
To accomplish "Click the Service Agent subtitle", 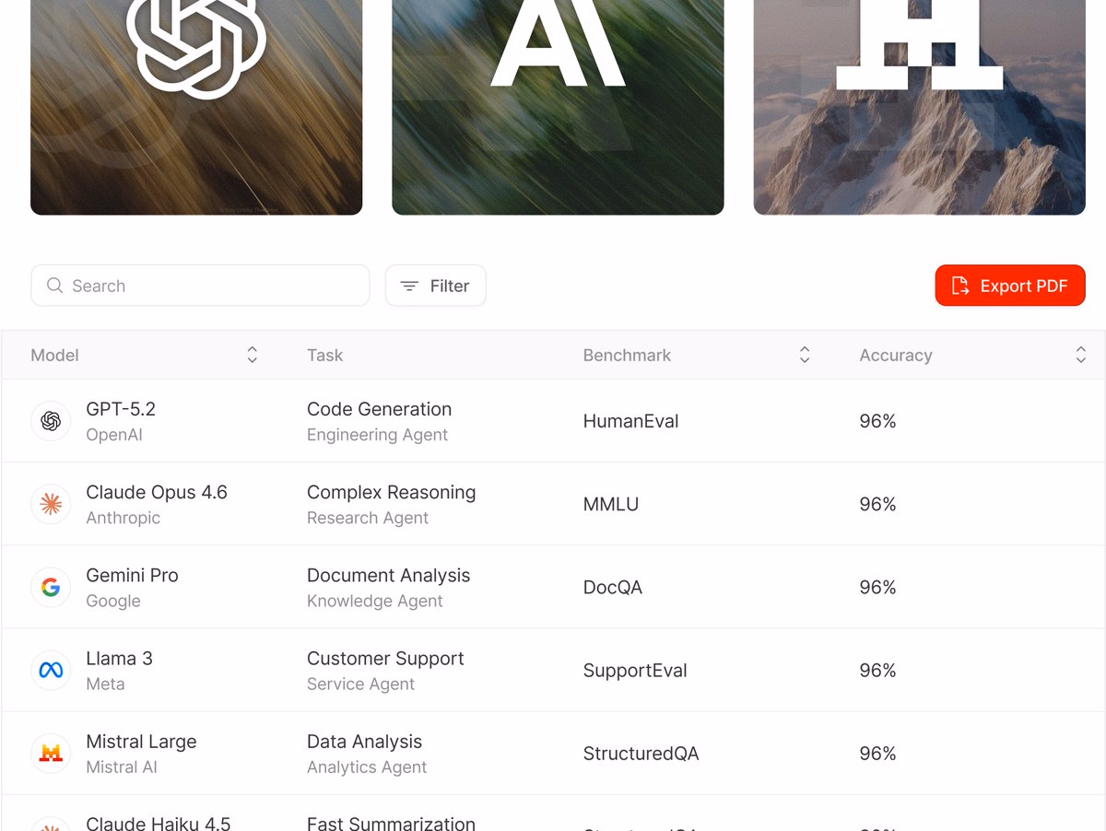I will [x=360, y=684].
